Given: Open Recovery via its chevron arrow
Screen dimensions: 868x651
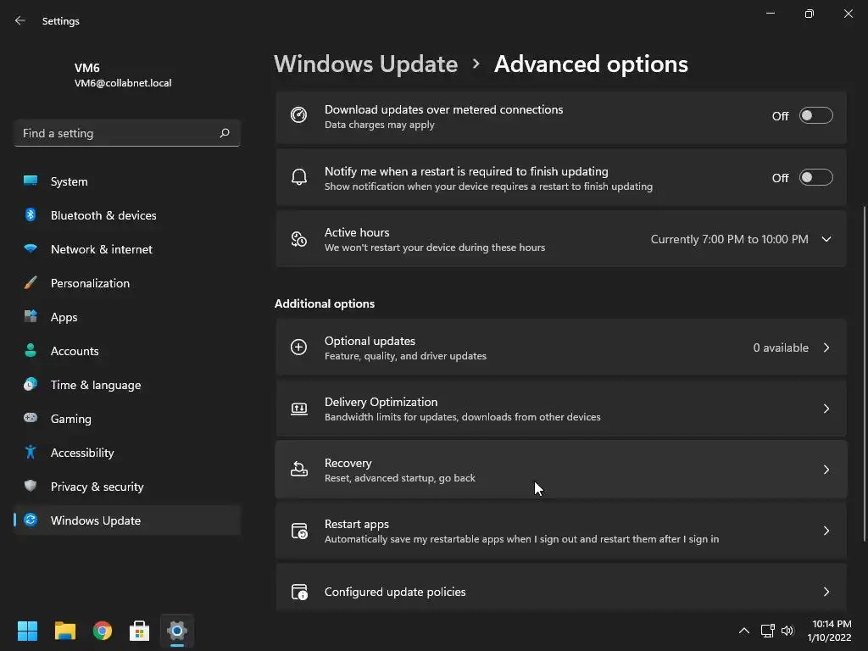Looking at the screenshot, I should [826, 470].
